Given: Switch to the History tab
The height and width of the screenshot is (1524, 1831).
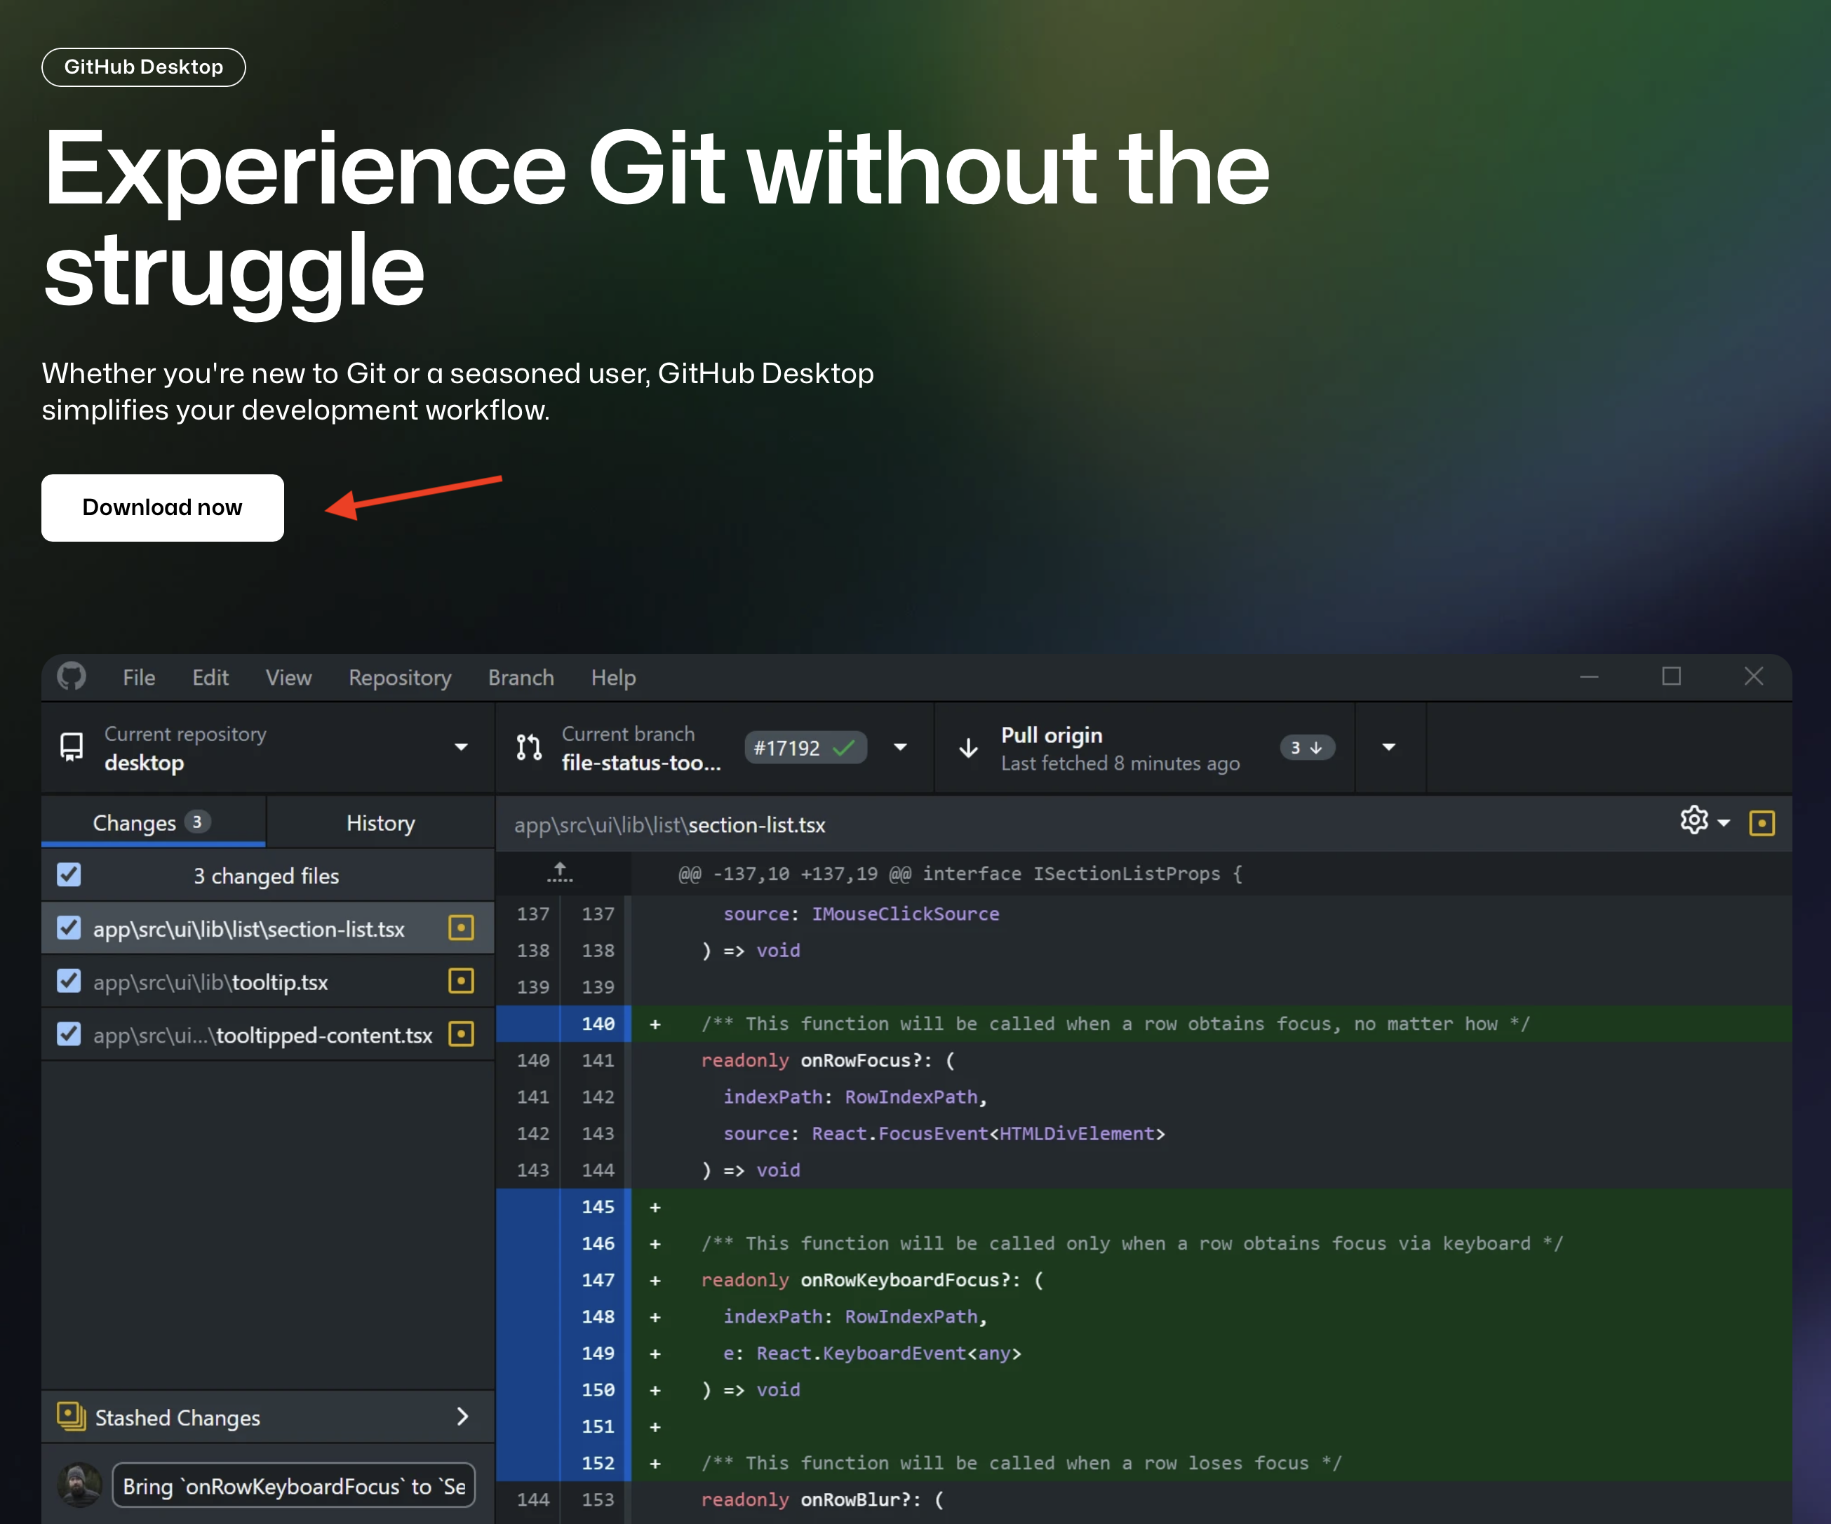Looking at the screenshot, I should coord(380,822).
